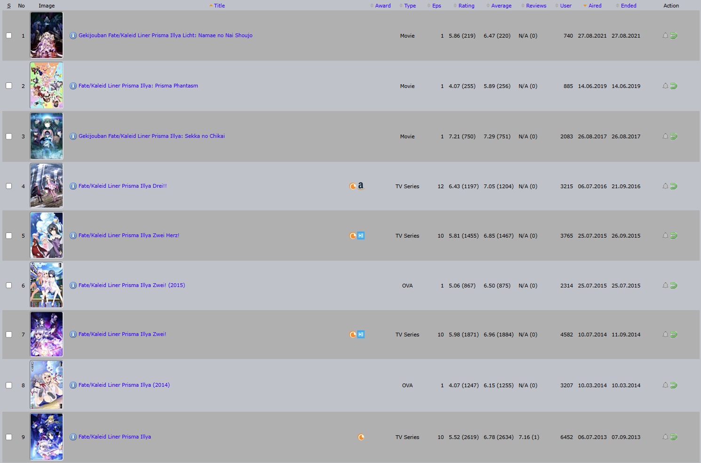Screen dimensions: 701x463
Task: Open the cover thumbnail for Zwei Herz!
Action: (x=47, y=235)
